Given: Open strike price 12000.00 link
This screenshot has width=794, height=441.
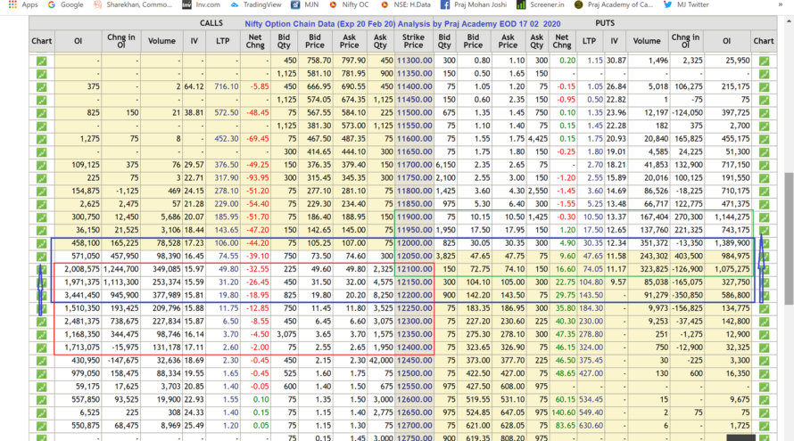Looking at the screenshot, I should 414,242.
